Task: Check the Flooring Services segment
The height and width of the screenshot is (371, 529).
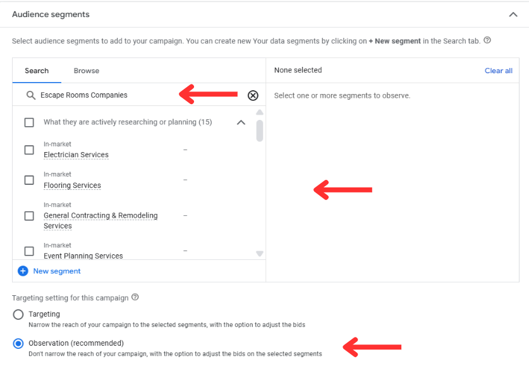Action: (29, 180)
